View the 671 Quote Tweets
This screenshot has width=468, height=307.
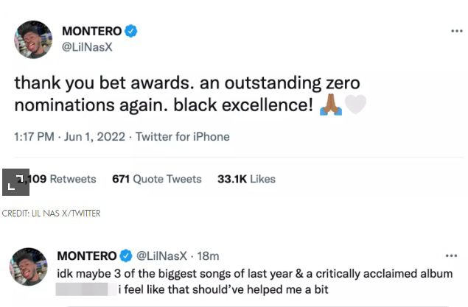click(156, 179)
